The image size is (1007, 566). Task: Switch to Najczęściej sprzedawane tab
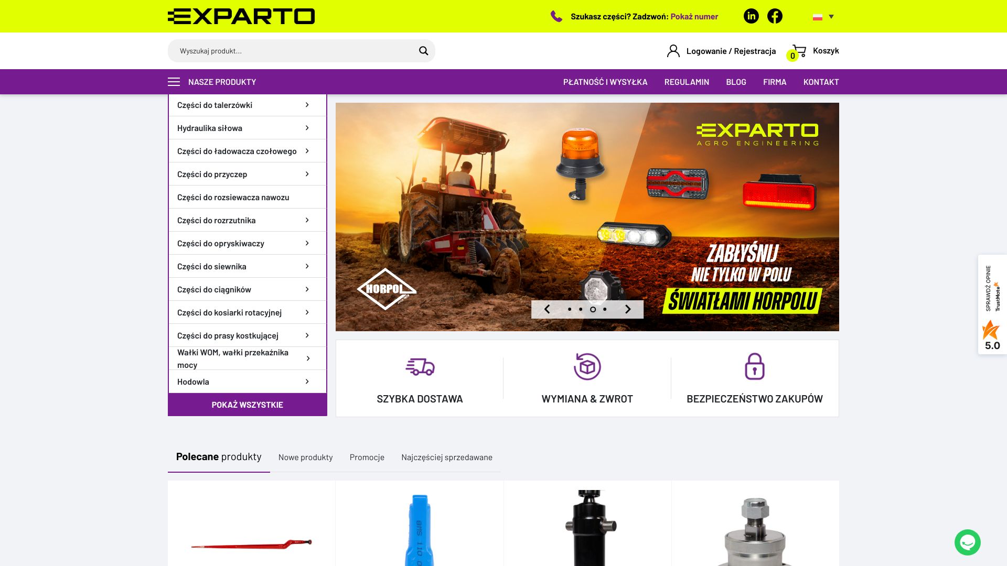pos(447,457)
